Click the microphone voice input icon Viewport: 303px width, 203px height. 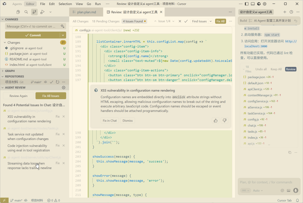(x=295, y=190)
